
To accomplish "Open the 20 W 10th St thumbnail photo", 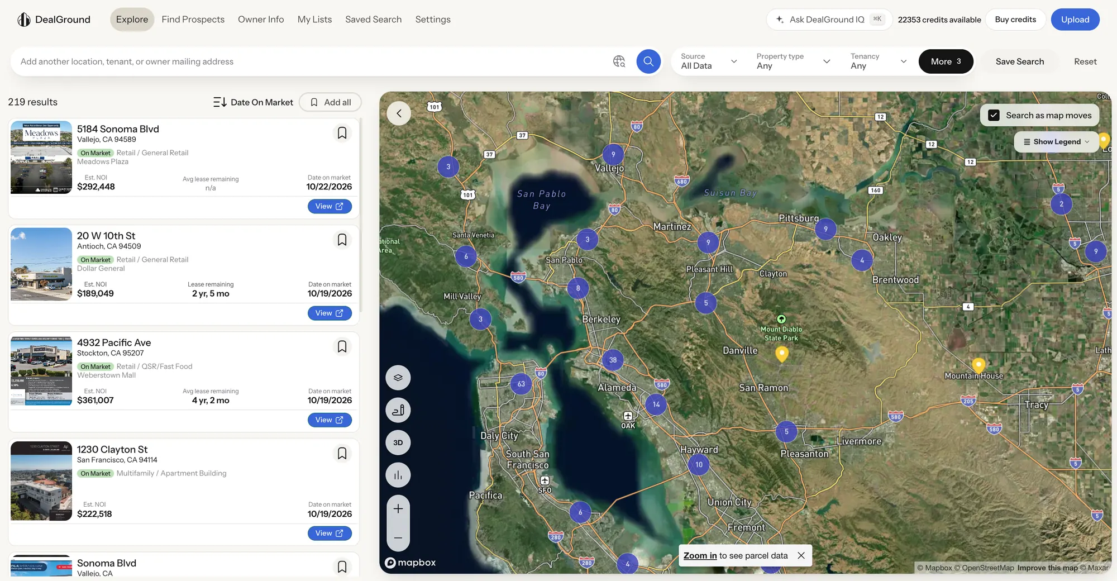I will point(41,264).
